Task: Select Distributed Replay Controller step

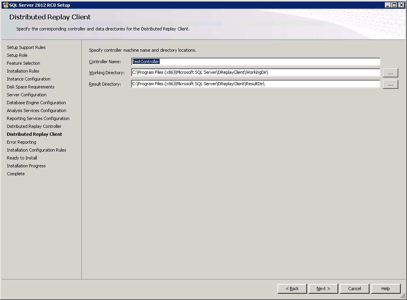Action: [34, 126]
